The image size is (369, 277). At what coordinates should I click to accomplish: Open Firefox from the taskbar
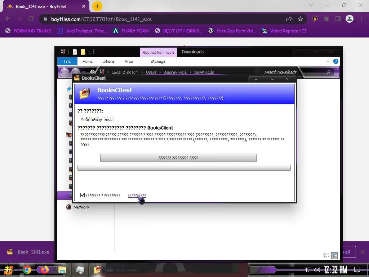pos(44,270)
